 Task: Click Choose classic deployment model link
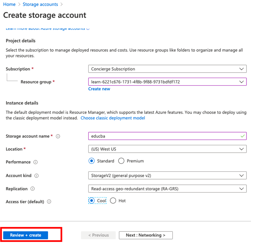[113, 118]
